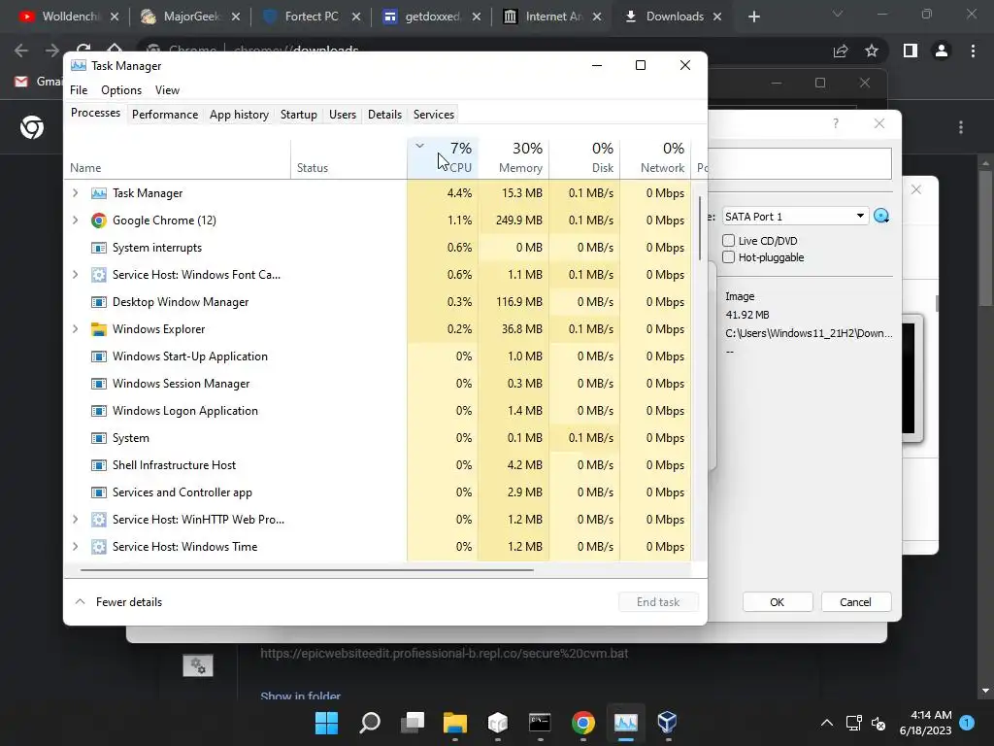Show hidden system tray icons
The image size is (994, 746).
[827, 723]
